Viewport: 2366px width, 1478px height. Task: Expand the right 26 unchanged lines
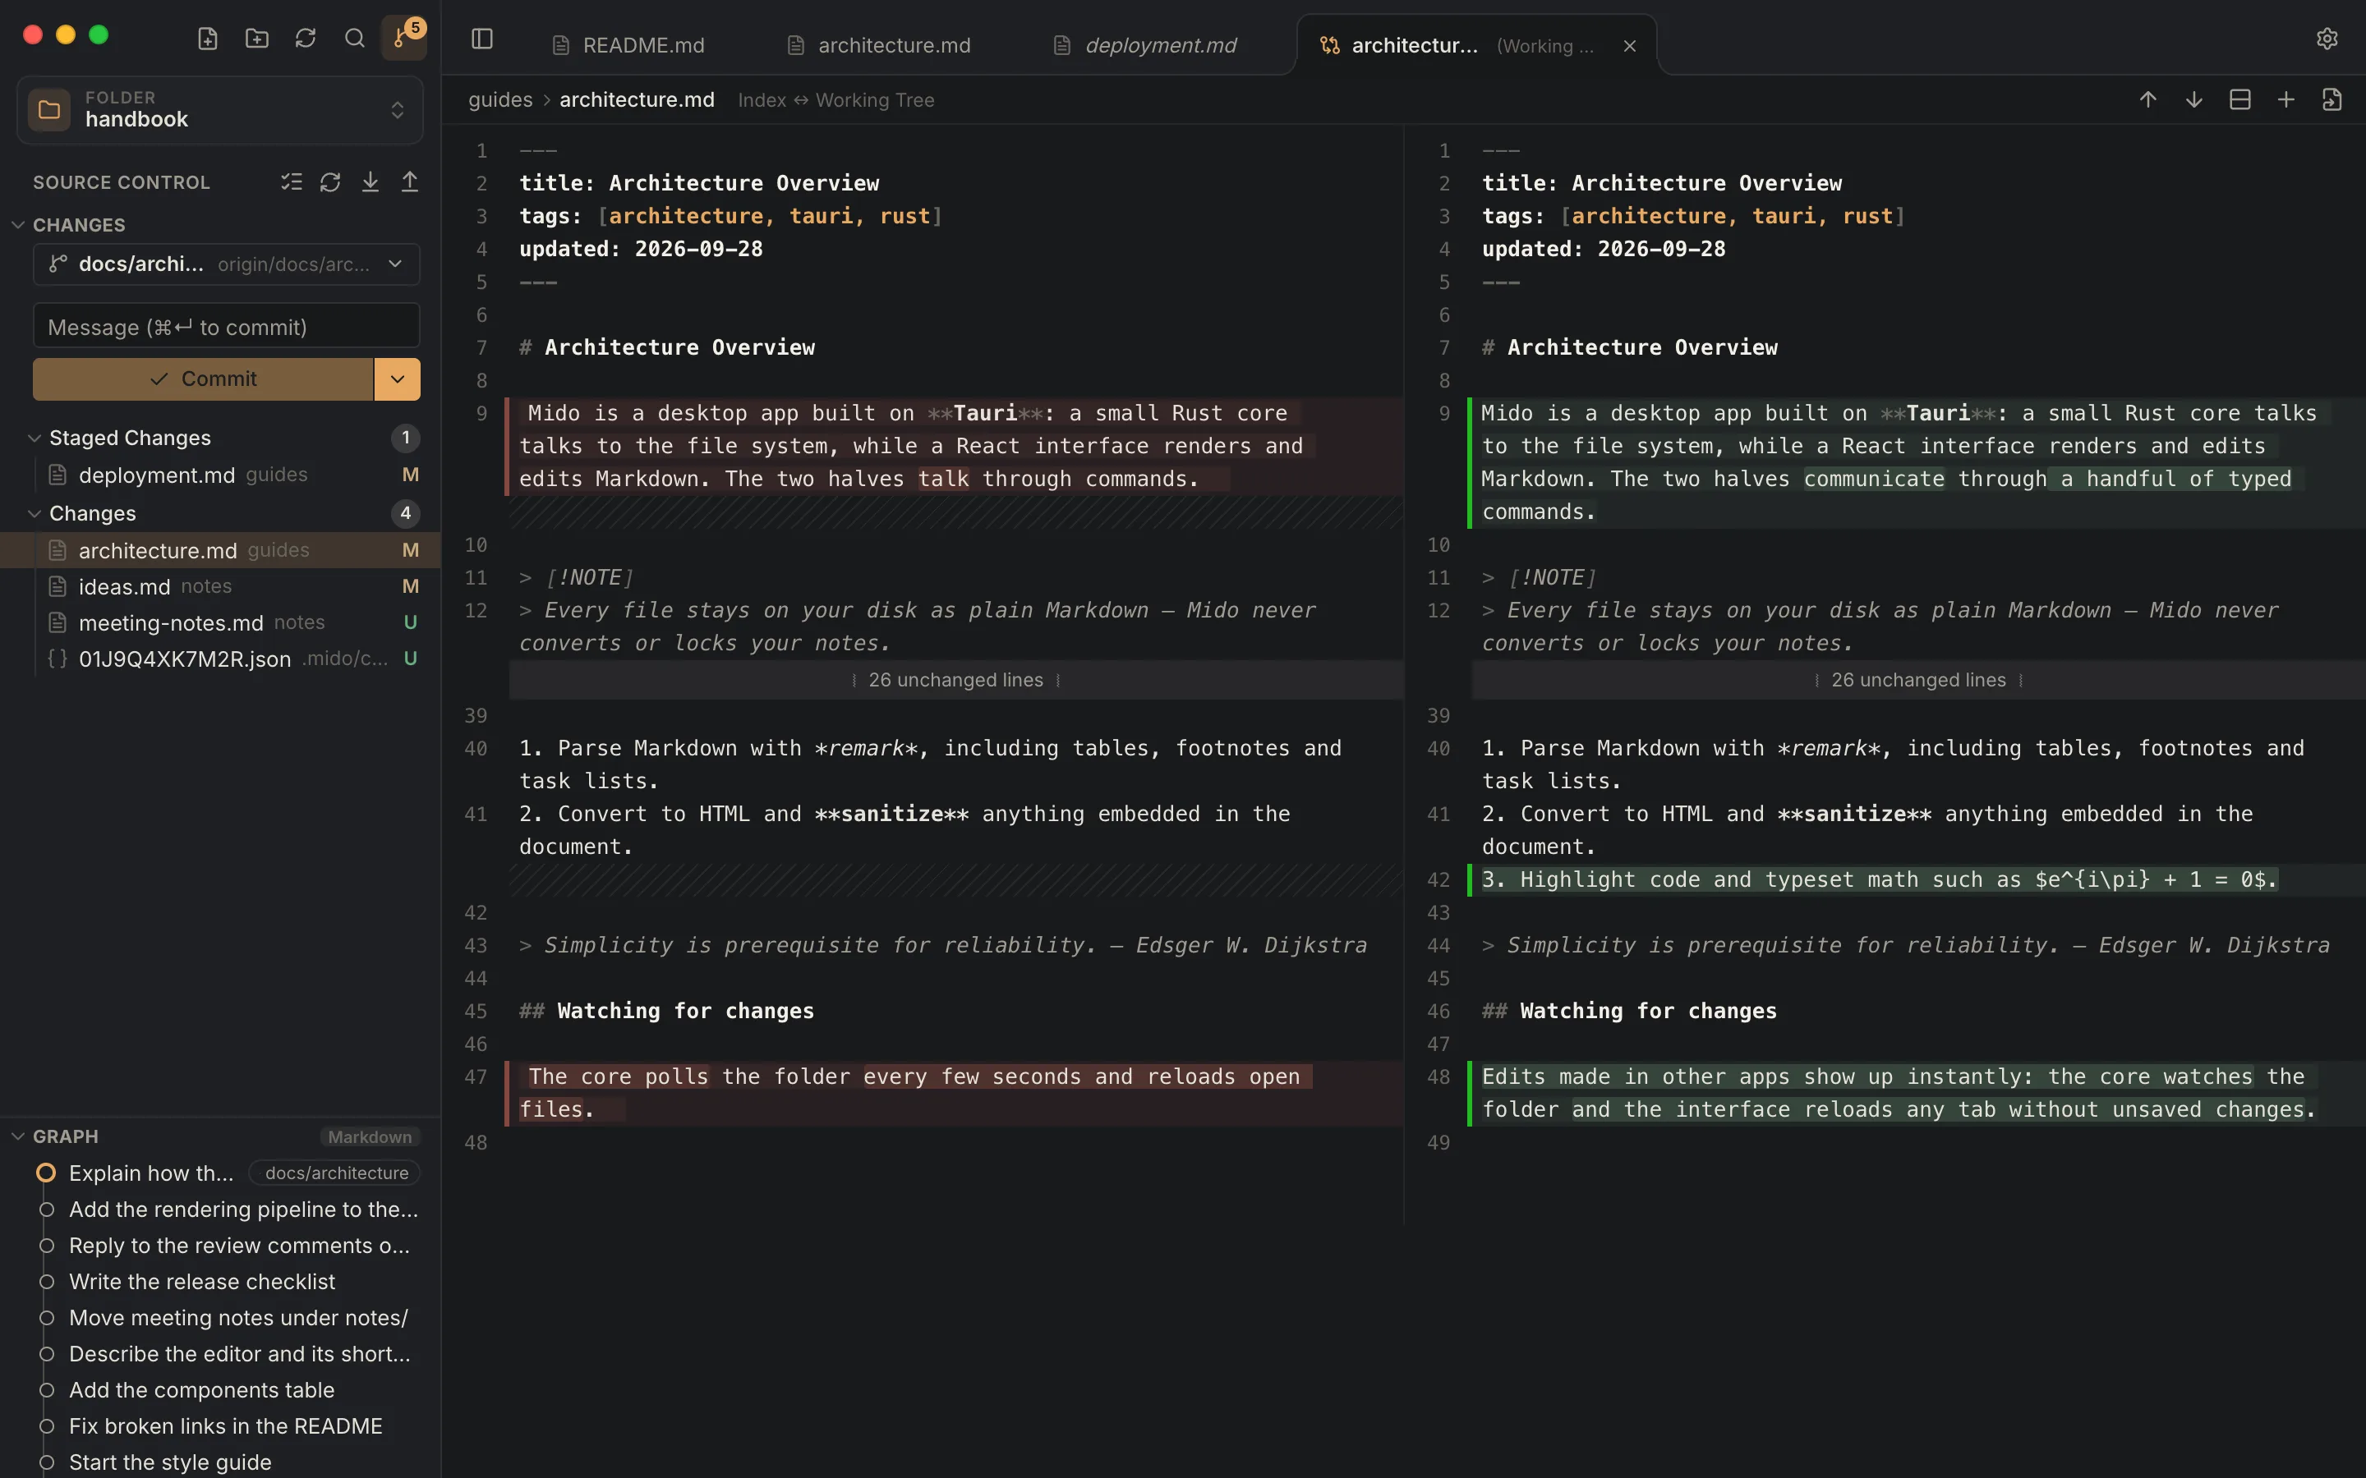point(1918,679)
